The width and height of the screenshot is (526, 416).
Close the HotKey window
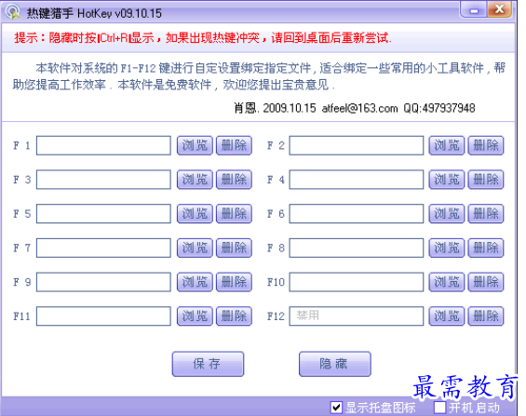click(500, 9)
